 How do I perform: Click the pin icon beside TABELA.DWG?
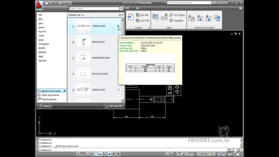[x=118, y=26]
